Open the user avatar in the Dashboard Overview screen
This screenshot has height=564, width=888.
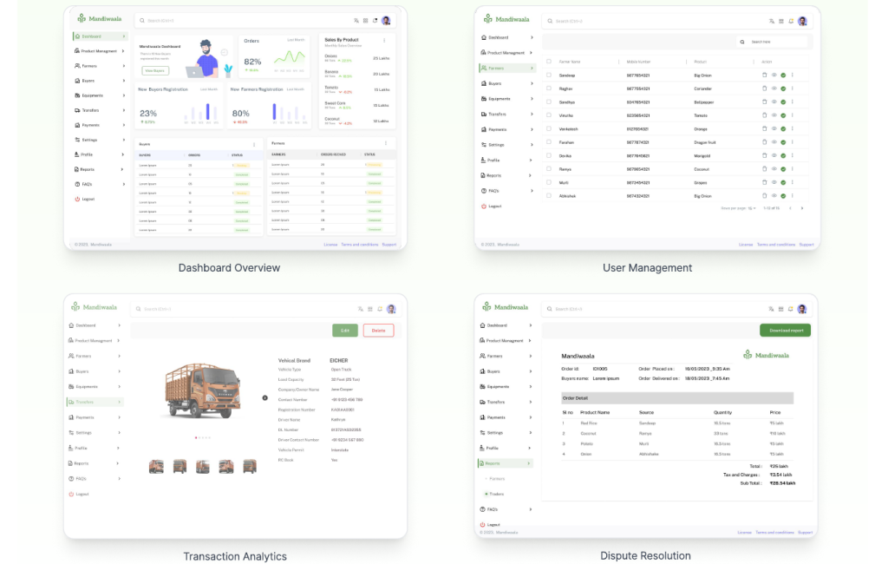(386, 20)
